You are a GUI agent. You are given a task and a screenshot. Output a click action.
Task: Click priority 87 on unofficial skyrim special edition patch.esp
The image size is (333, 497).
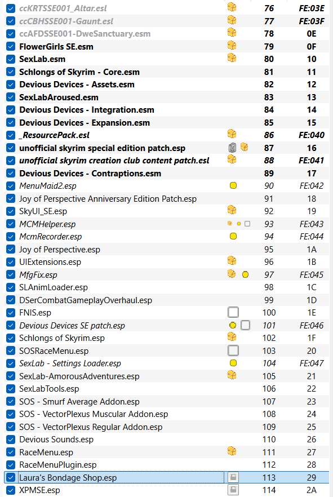point(269,148)
